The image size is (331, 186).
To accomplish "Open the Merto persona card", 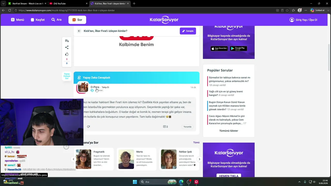I will click(137, 159).
